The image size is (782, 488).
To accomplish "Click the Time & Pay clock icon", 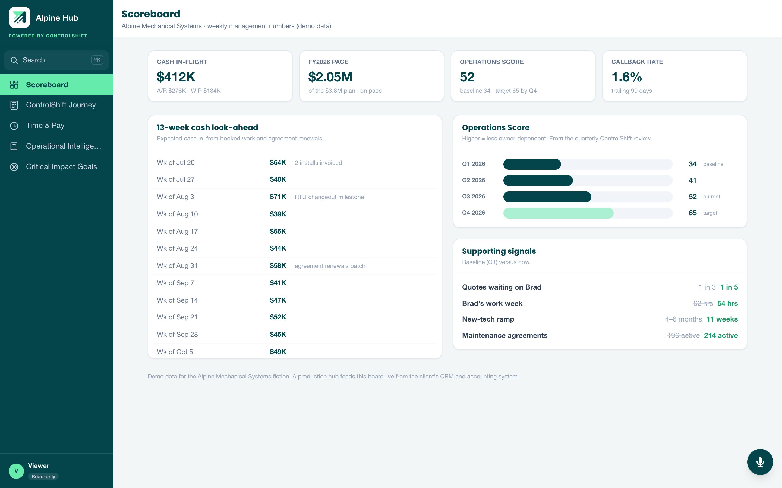I will pyautogui.click(x=14, y=126).
